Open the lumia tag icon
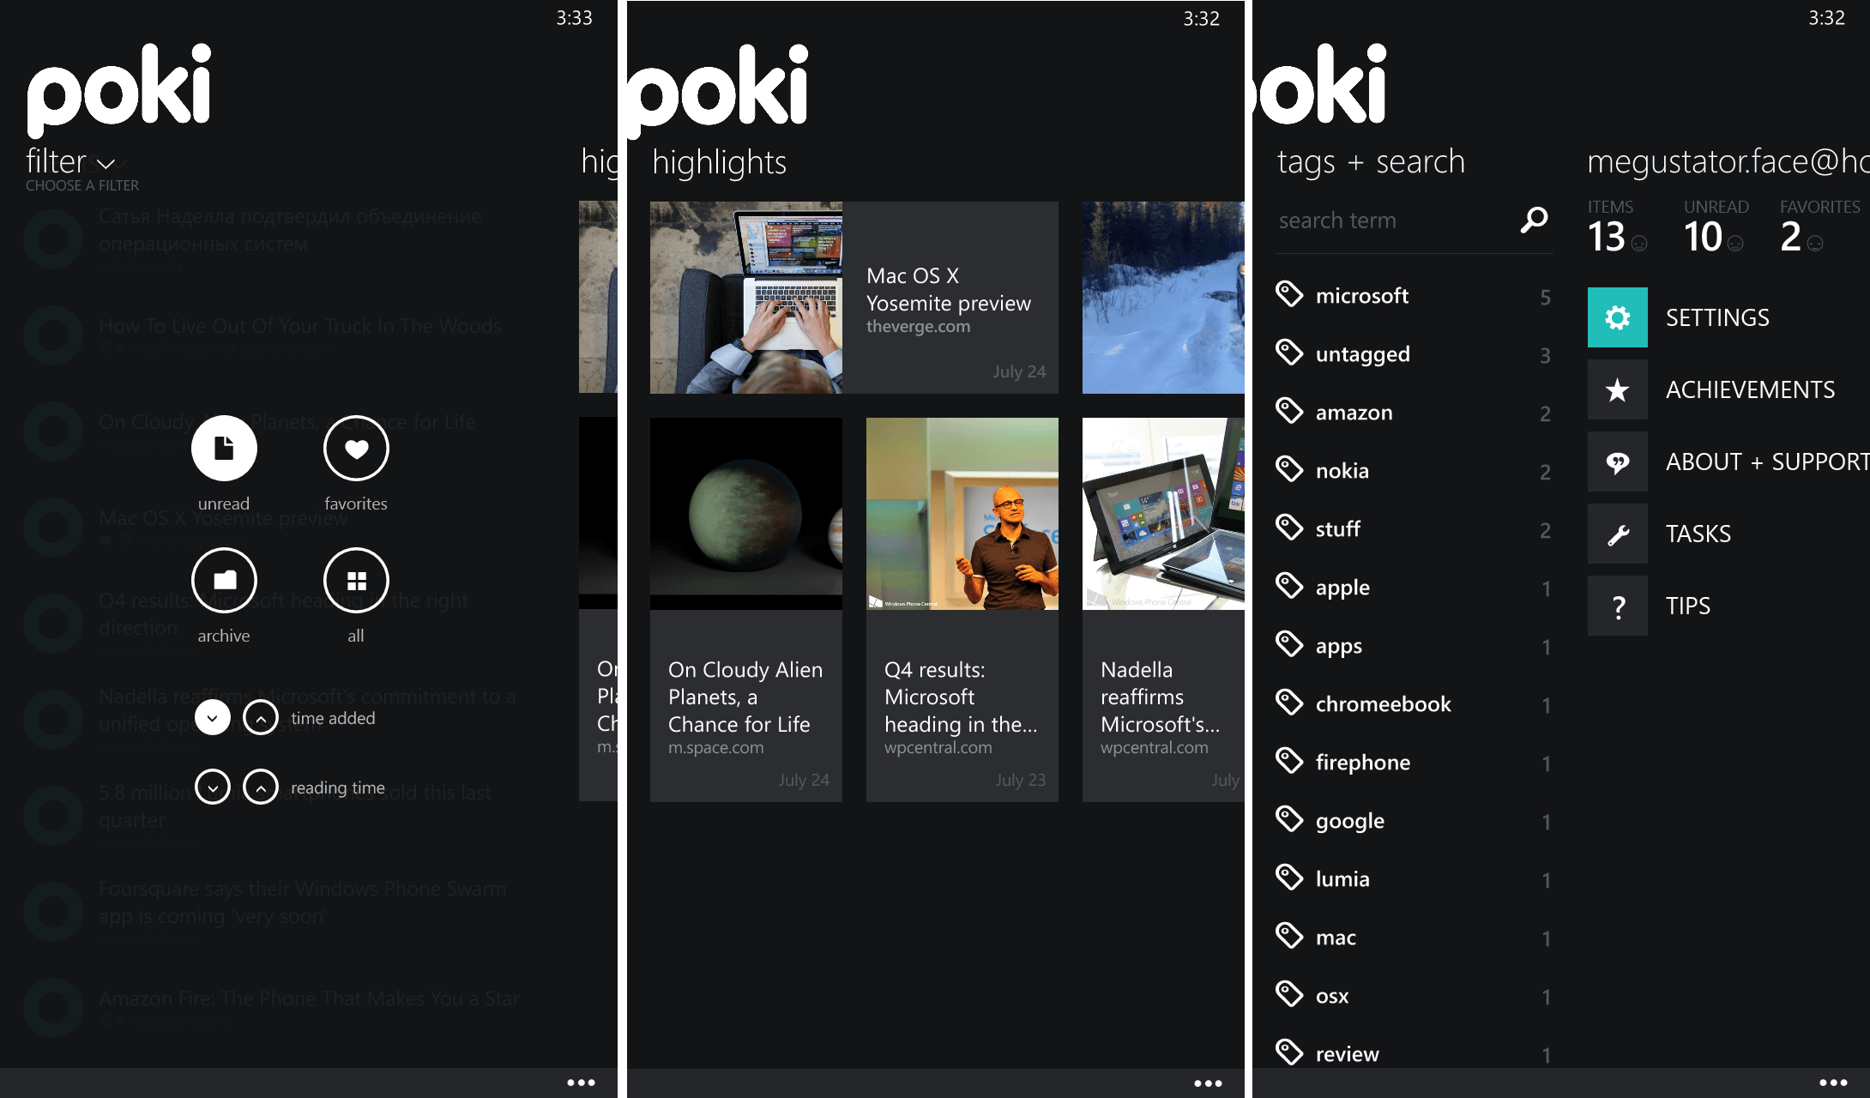This screenshot has height=1098, width=1870. 1289,877
